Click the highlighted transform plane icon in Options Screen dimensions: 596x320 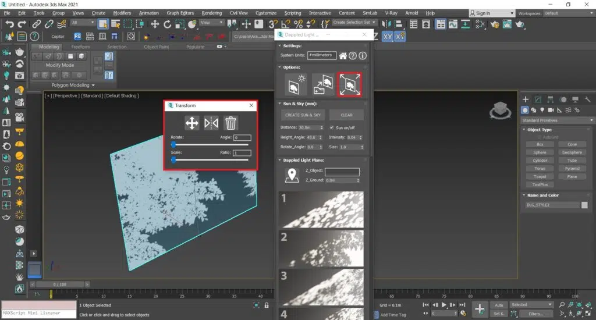tap(350, 85)
